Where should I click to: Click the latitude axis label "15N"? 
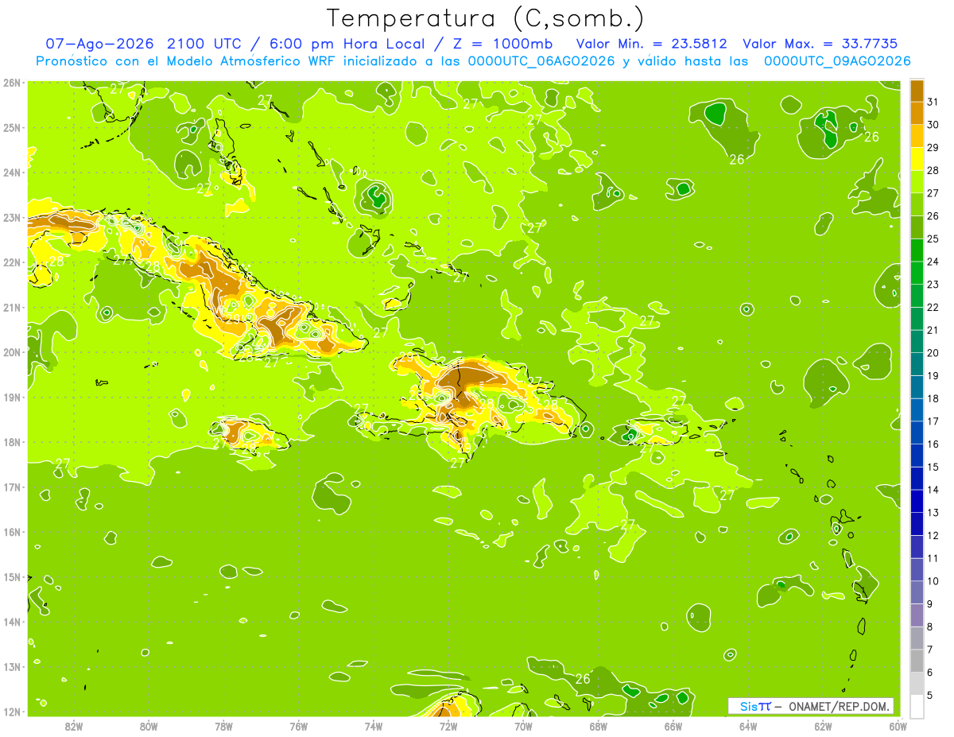pos(12,577)
